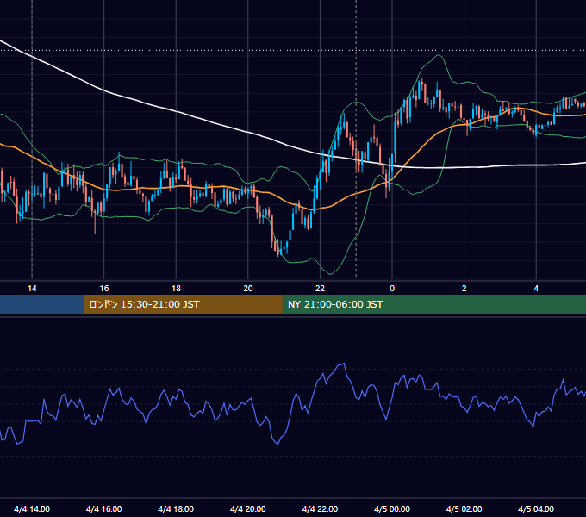The height and width of the screenshot is (517, 586).
Task: Click the 4/5 04:00 date label
Action: coord(536,508)
